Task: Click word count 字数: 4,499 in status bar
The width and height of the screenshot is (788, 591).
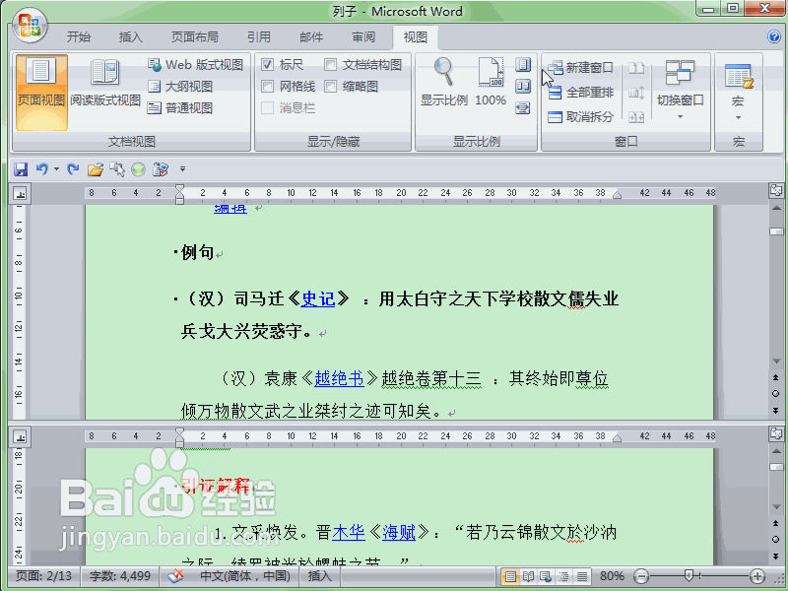Action: coord(118,578)
